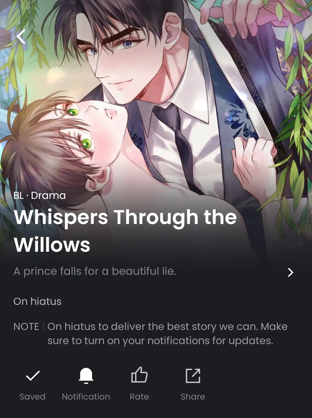Select the BL genre tag

click(18, 195)
